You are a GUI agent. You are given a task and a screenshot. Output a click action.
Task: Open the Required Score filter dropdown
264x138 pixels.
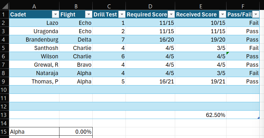point(171,14)
